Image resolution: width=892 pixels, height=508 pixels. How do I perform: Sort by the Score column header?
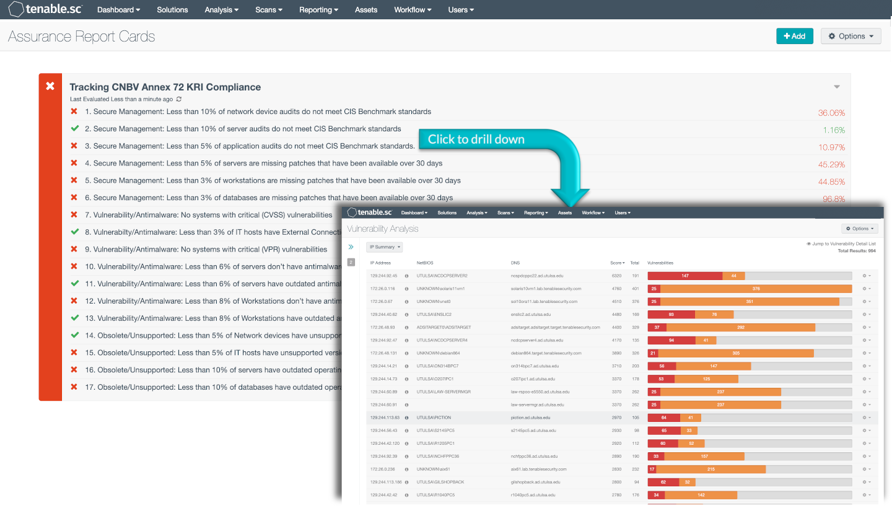click(617, 263)
